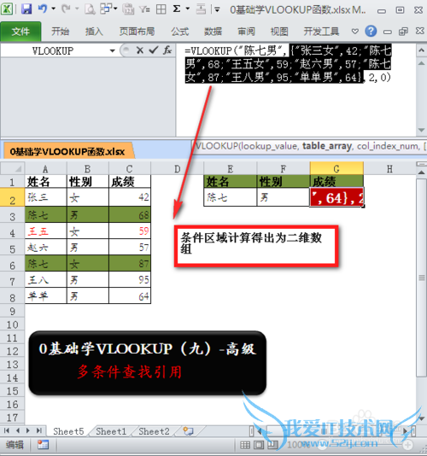
Task: Select cell E2 containing 陈七
Action: coord(231,197)
